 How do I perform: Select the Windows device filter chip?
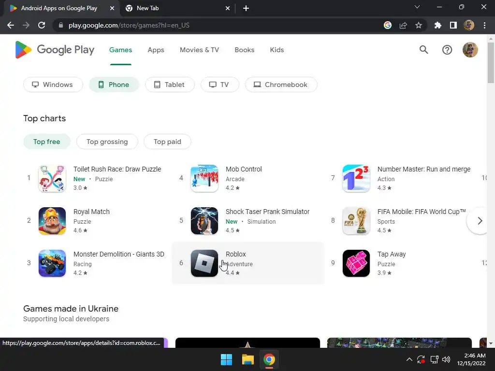pos(53,85)
